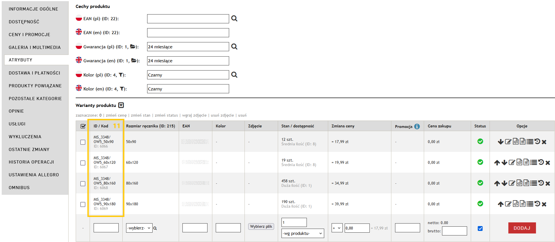Expand the -wg produktu- availability dropdown
The width and height of the screenshot is (555, 242).
point(303,233)
